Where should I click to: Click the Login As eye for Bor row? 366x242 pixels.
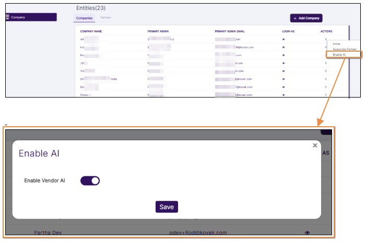click(284, 55)
